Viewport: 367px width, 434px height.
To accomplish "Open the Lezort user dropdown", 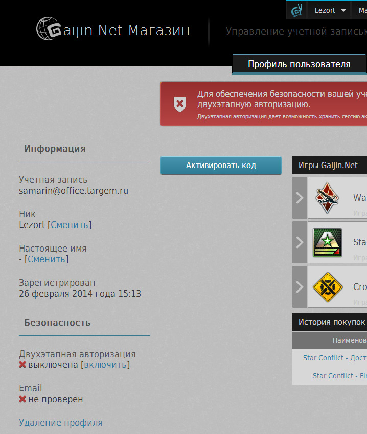I will 330,10.
